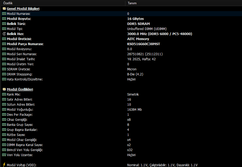This screenshot has width=242, height=167.
Task: Click the memory chip icon beside SDRAM Üreticisi
Action: [4, 69]
